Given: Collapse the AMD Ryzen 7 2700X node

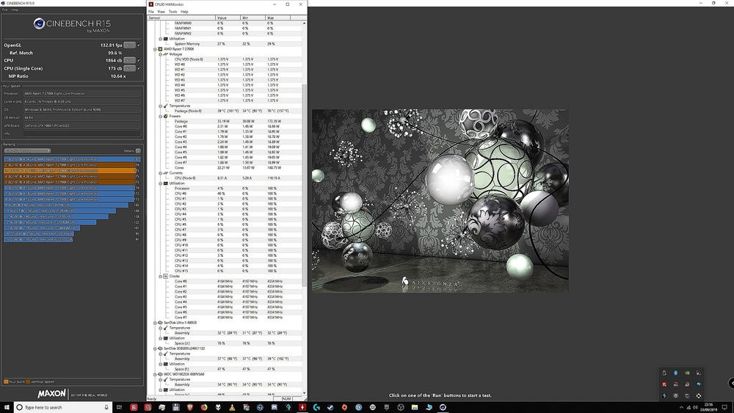Looking at the screenshot, I should click(x=155, y=49).
